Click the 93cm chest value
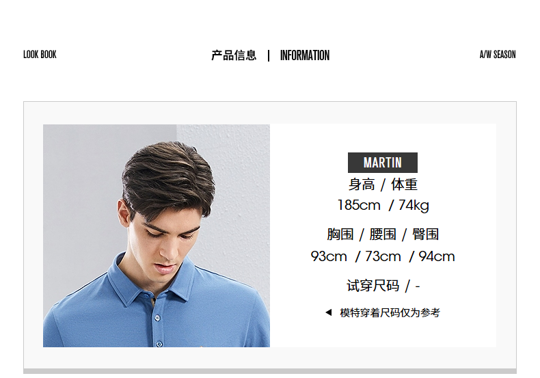540x378 pixels. coord(329,256)
